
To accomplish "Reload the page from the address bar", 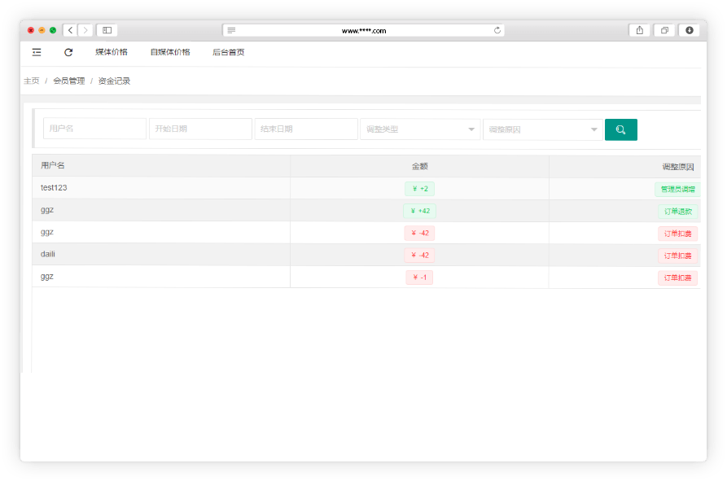I will 497,30.
